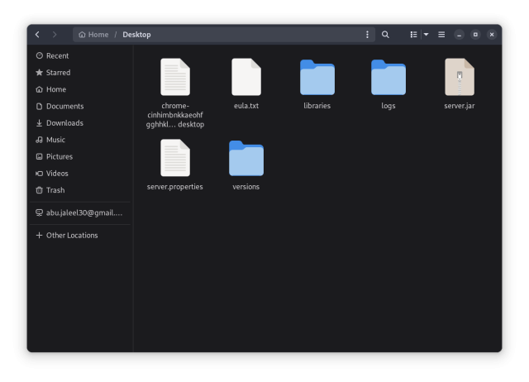The width and height of the screenshot is (529, 382).
Task: Open the hamburger main menu
Action: click(x=441, y=35)
